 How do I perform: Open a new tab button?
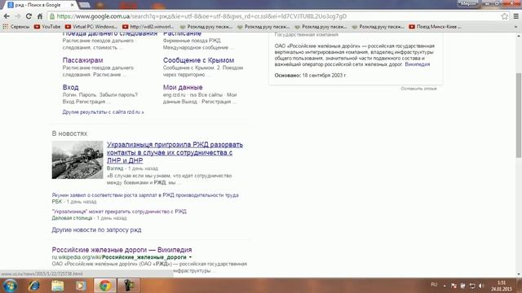85,5
